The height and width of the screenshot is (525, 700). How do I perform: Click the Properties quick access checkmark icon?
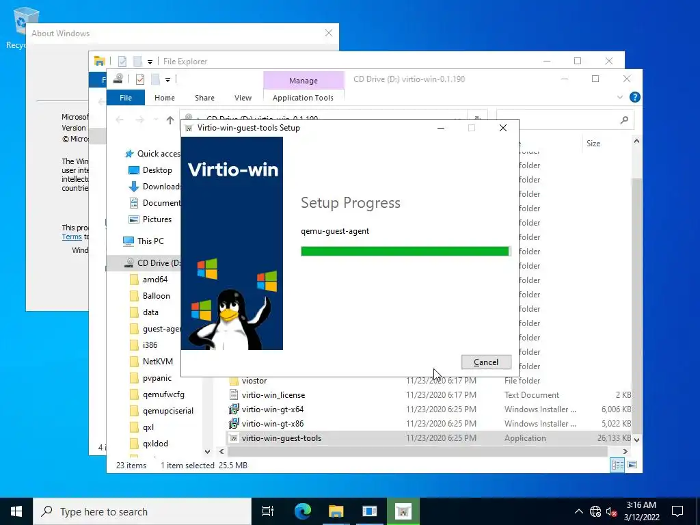(x=139, y=79)
